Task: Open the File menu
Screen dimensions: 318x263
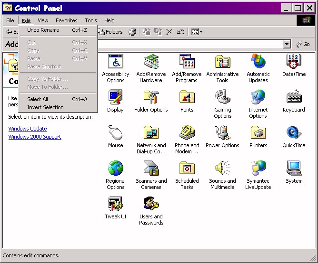Action: (10, 20)
